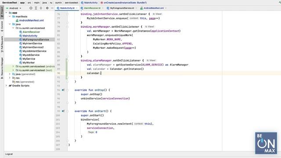Click the onCreate method breadcrumb

click(x=124, y=3)
